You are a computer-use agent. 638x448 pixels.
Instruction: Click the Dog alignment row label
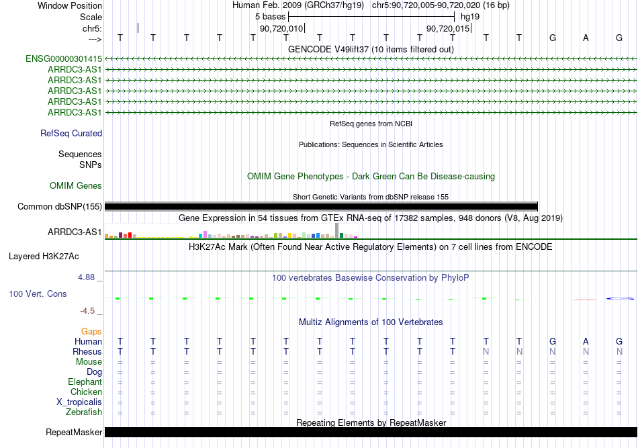pos(94,372)
